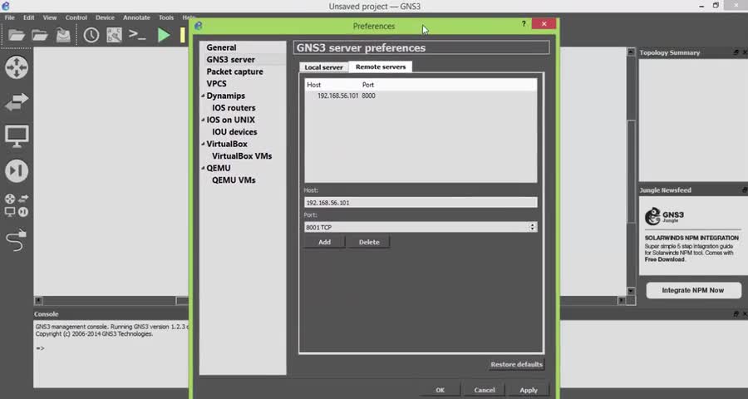Browse all devices icon cluster

pyautogui.click(x=17, y=205)
